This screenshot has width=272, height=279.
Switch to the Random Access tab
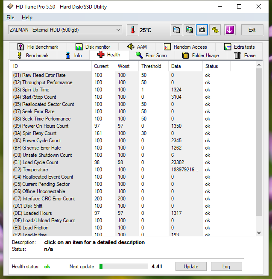click(185, 47)
